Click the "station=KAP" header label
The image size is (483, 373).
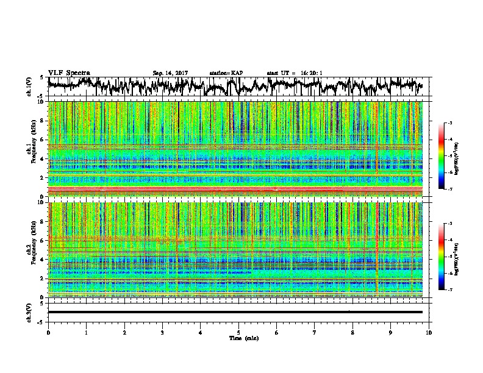[226, 73]
